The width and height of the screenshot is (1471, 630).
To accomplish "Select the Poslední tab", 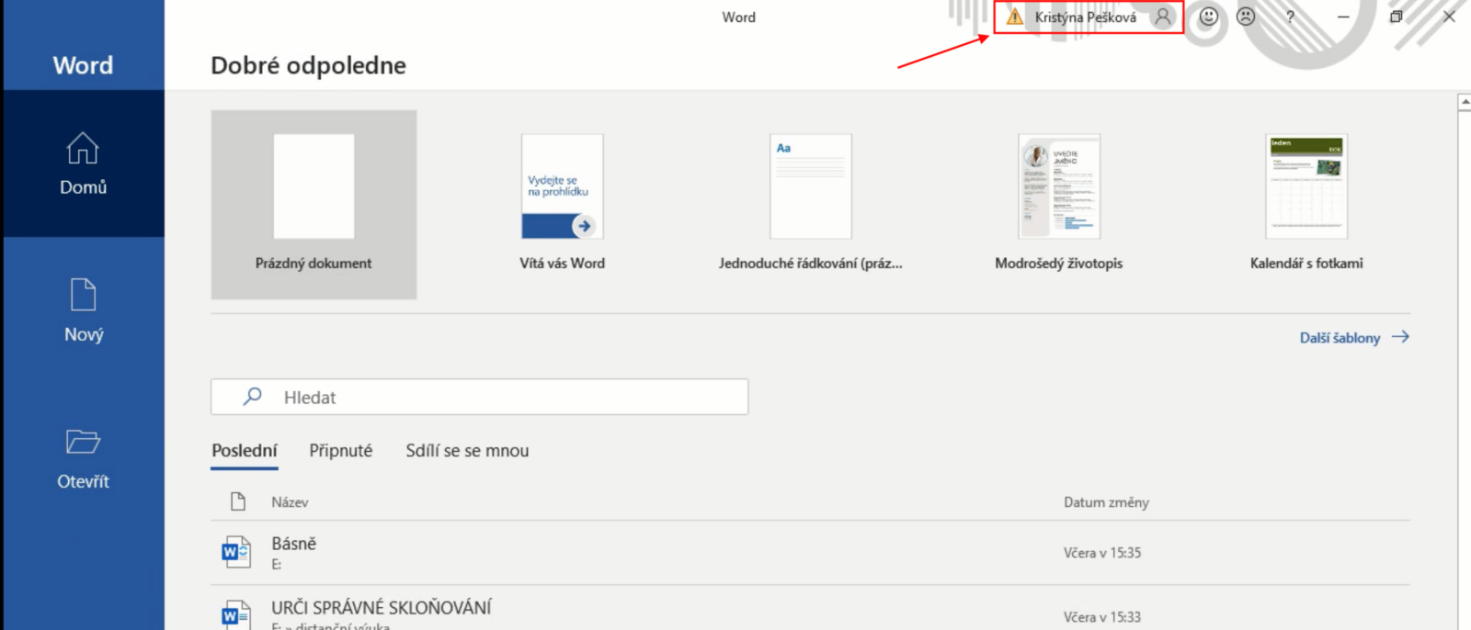I will 244,451.
